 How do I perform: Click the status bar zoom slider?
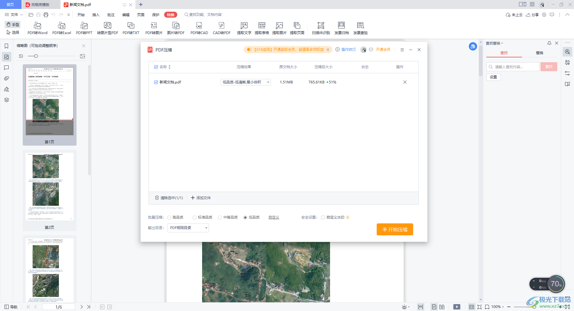534,307
